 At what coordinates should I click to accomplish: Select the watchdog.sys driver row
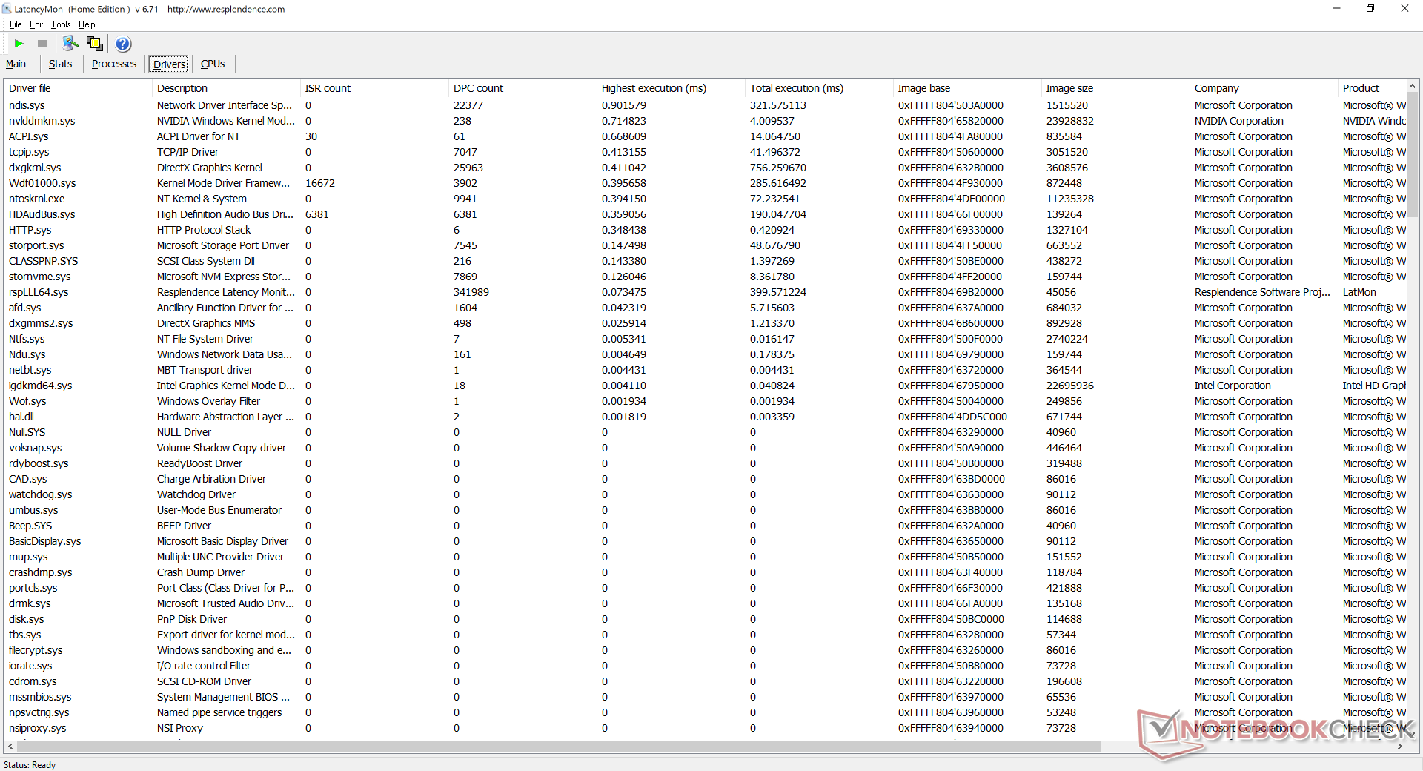pyautogui.click(x=705, y=494)
